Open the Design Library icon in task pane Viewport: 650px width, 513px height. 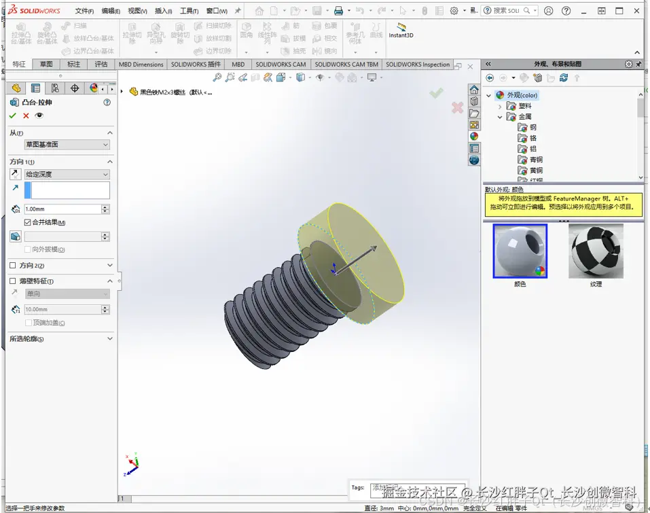[474, 102]
